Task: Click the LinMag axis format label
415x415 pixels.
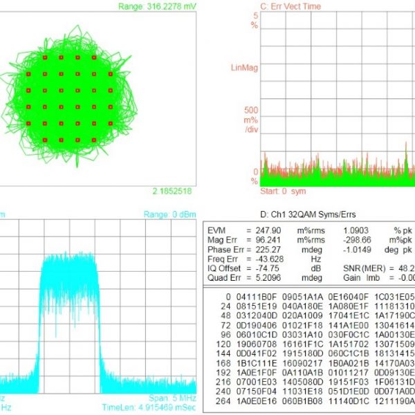Action: [244, 68]
